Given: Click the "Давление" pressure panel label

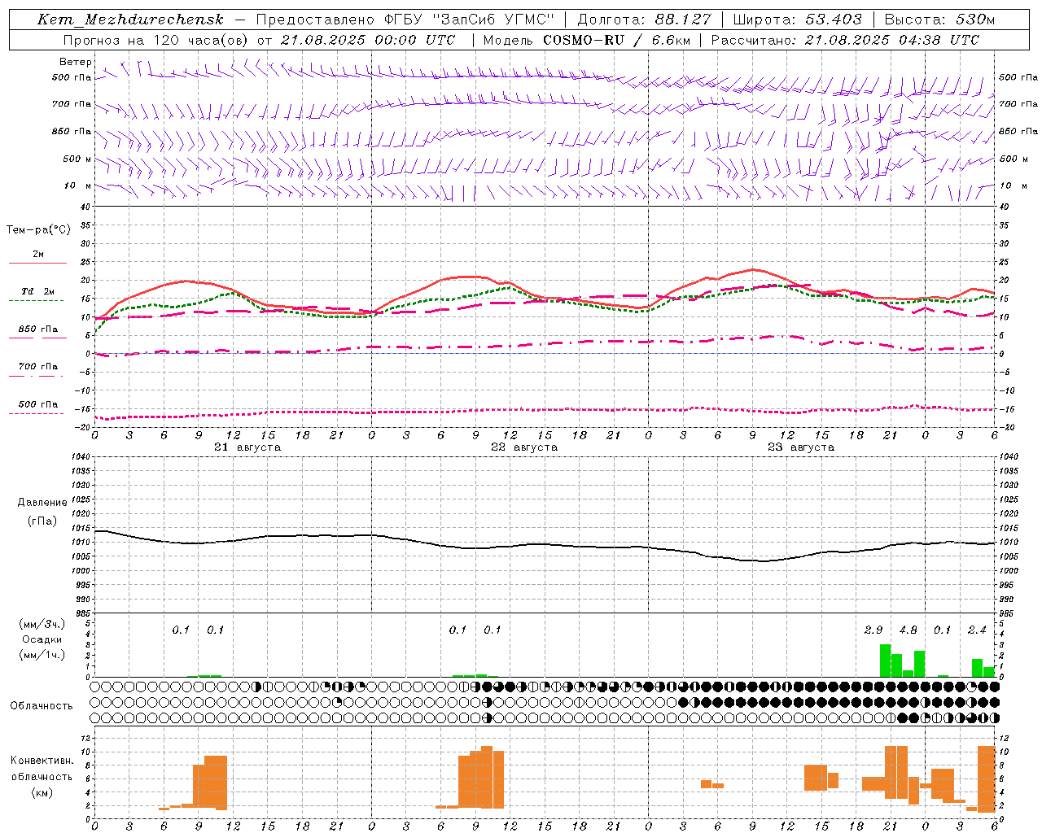Looking at the screenshot, I should [x=42, y=503].
